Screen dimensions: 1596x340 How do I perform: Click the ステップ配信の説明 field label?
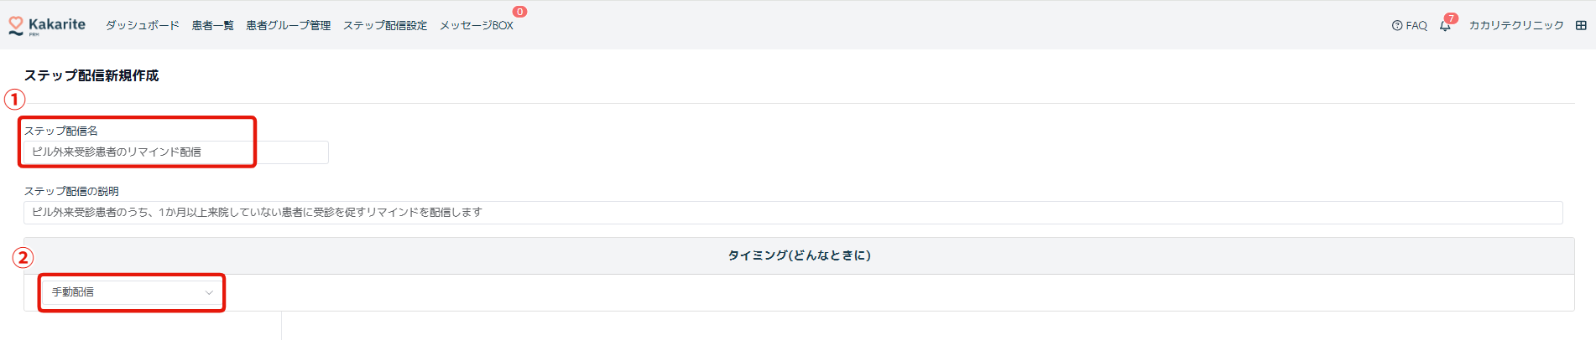[x=71, y=191]
